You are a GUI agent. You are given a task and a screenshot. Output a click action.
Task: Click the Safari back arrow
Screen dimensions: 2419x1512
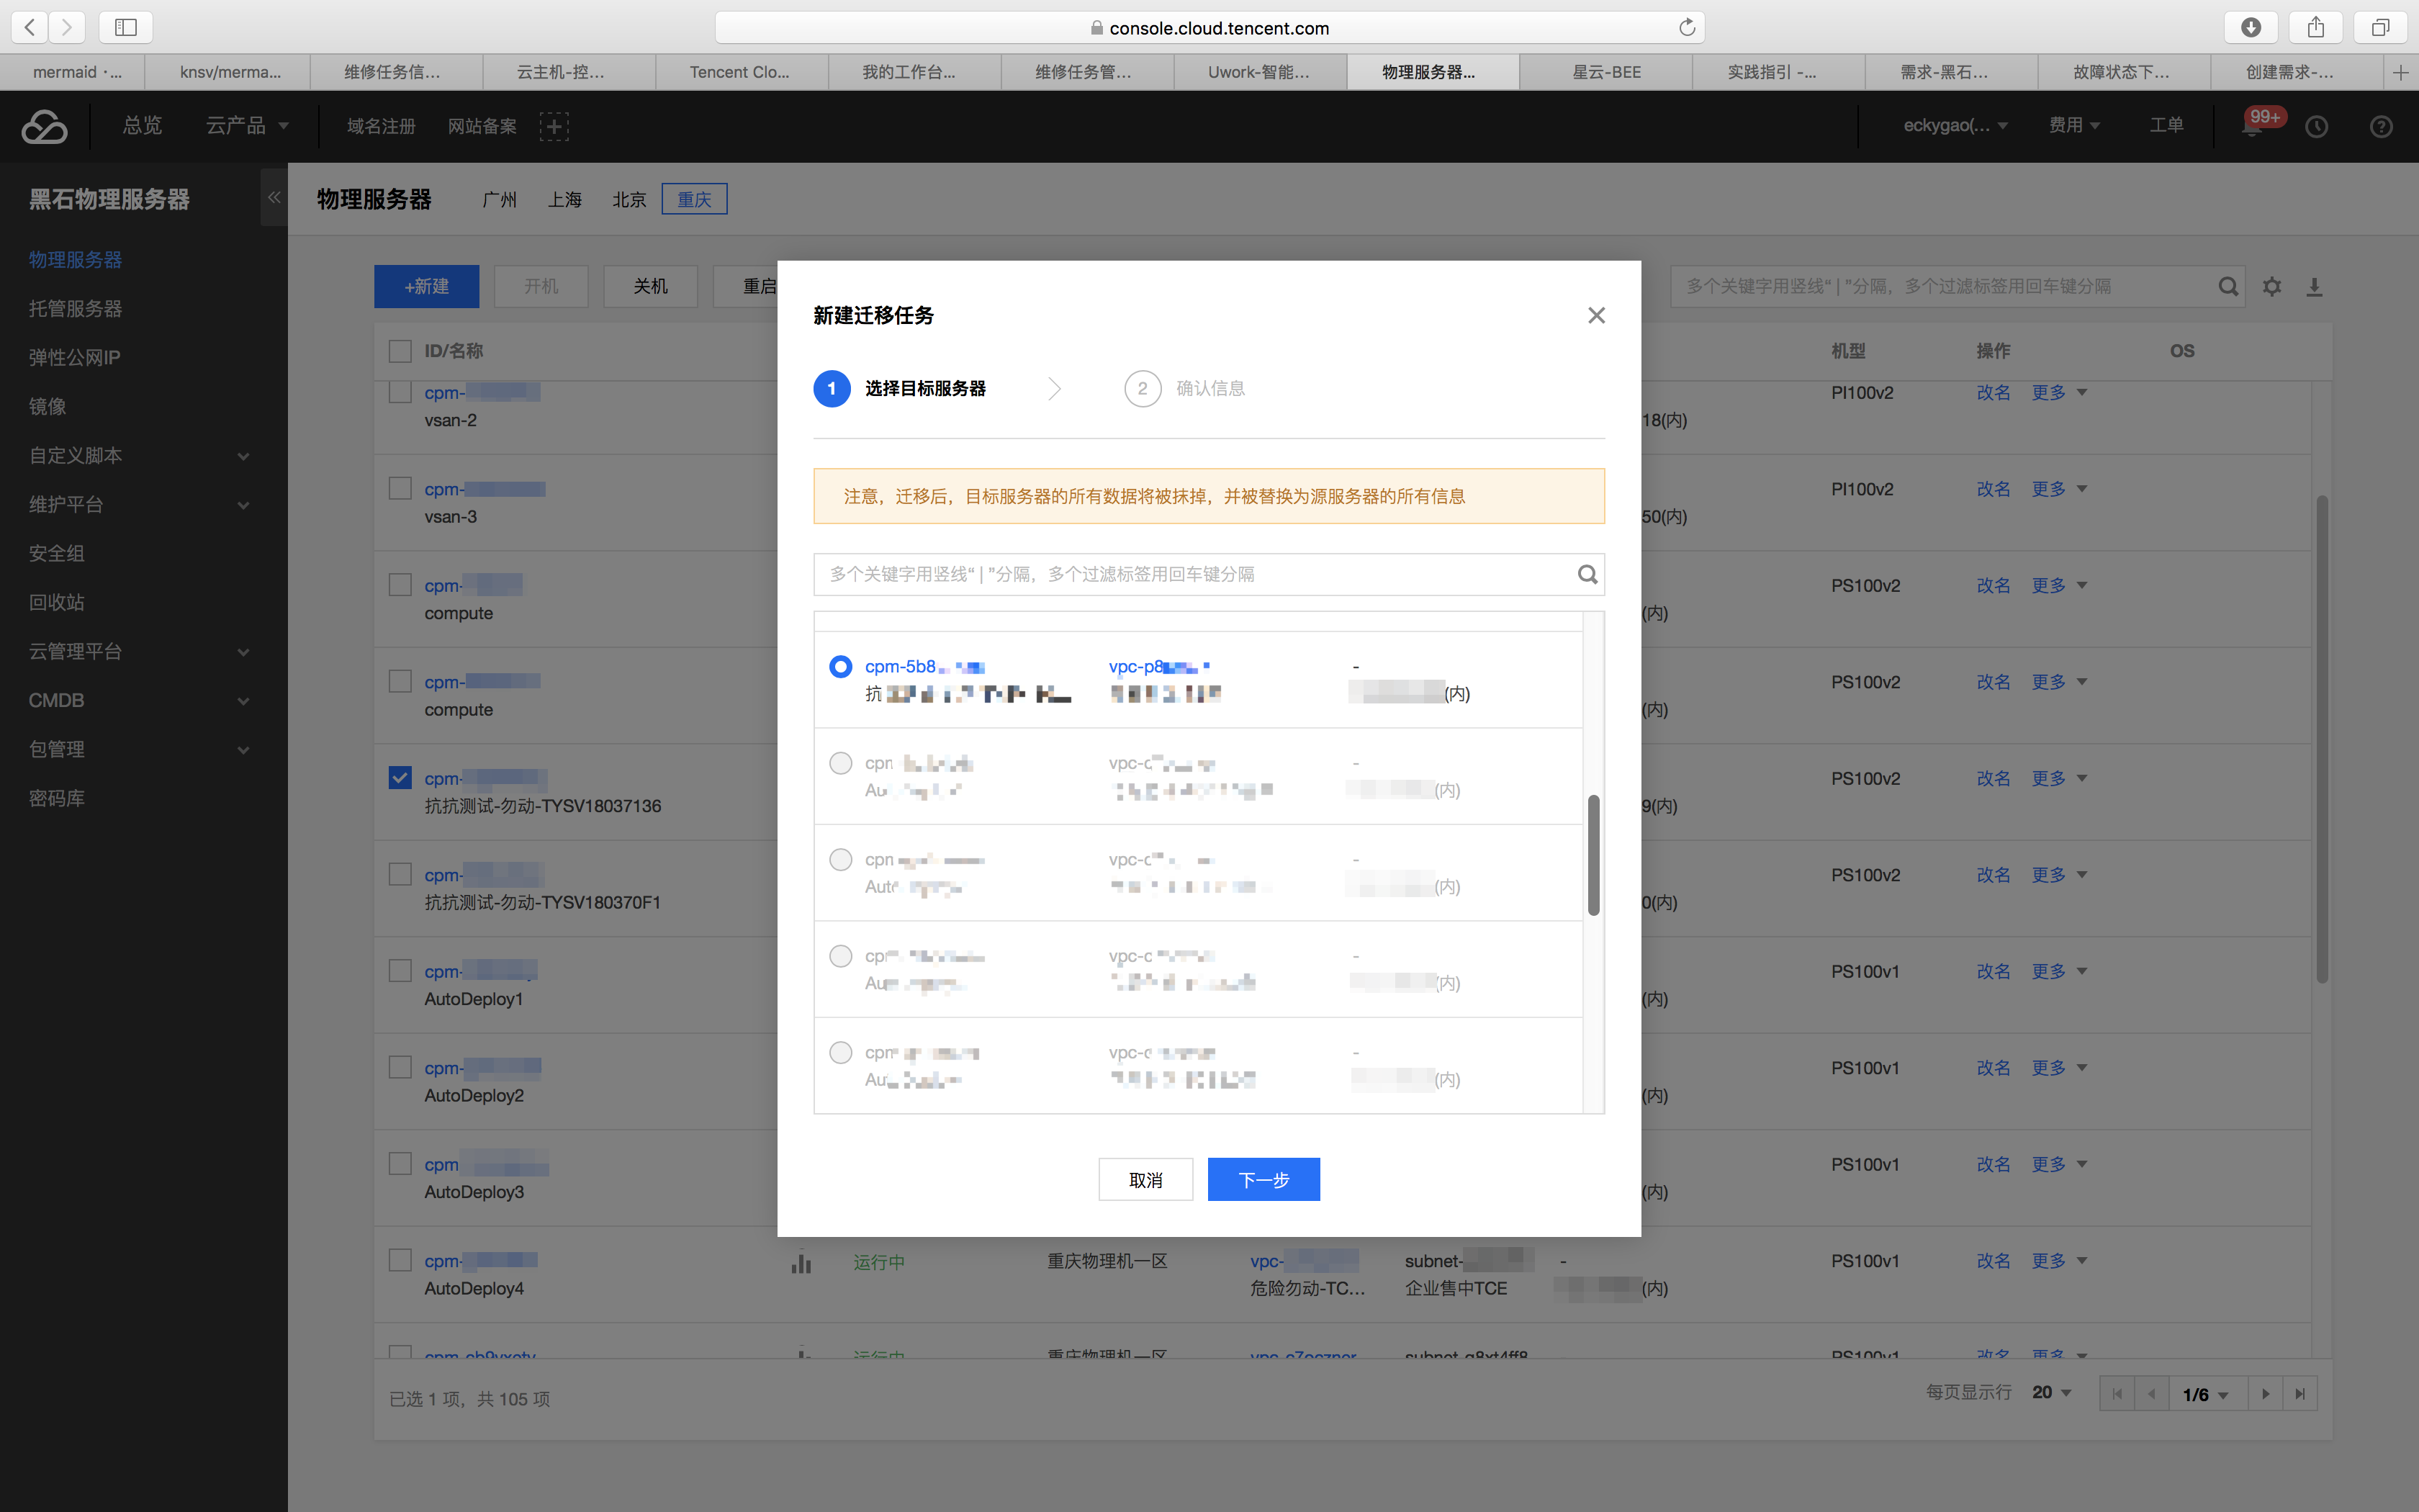[30, 27]
